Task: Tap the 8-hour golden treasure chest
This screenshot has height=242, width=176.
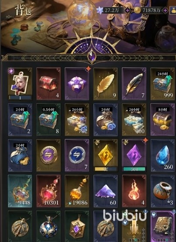Action: click(162, 119)
